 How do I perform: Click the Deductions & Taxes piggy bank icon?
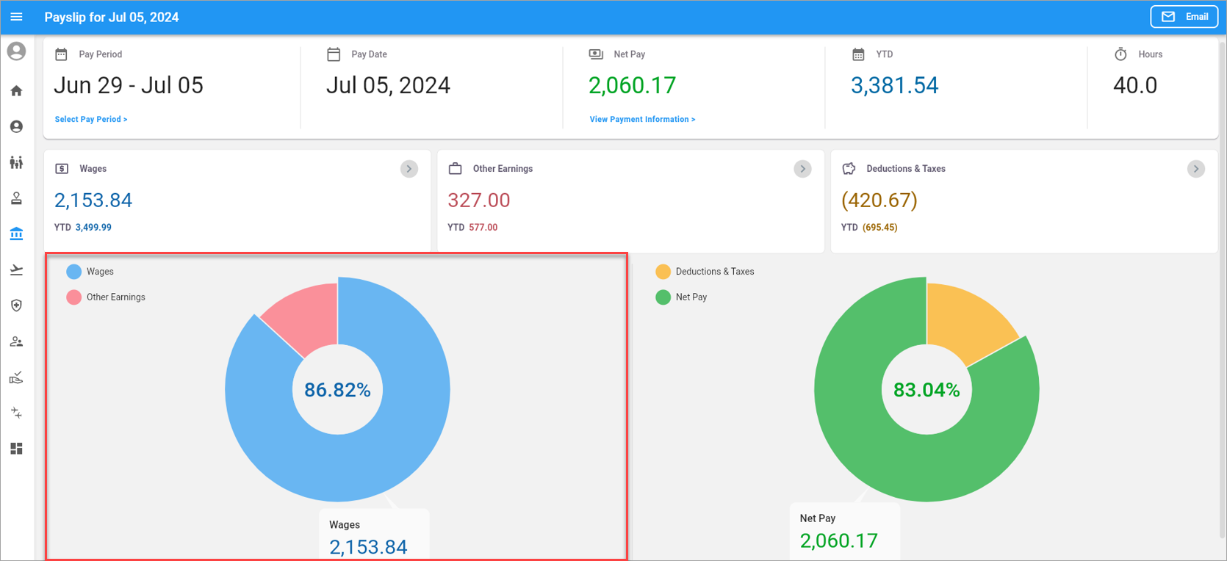(849, 169)
